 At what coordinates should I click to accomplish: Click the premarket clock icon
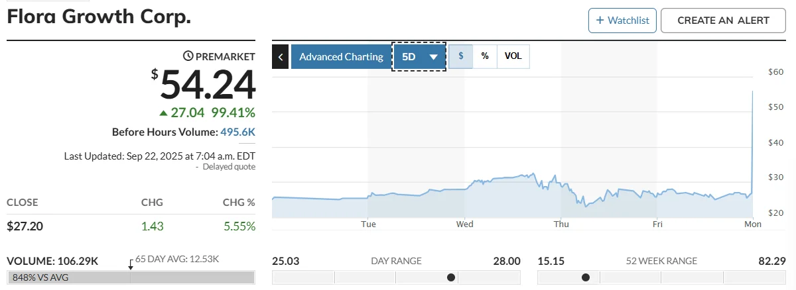point(188,57)
